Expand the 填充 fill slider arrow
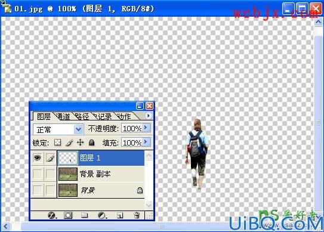Screen dimensions: 324x232 [x=146, y=142]
